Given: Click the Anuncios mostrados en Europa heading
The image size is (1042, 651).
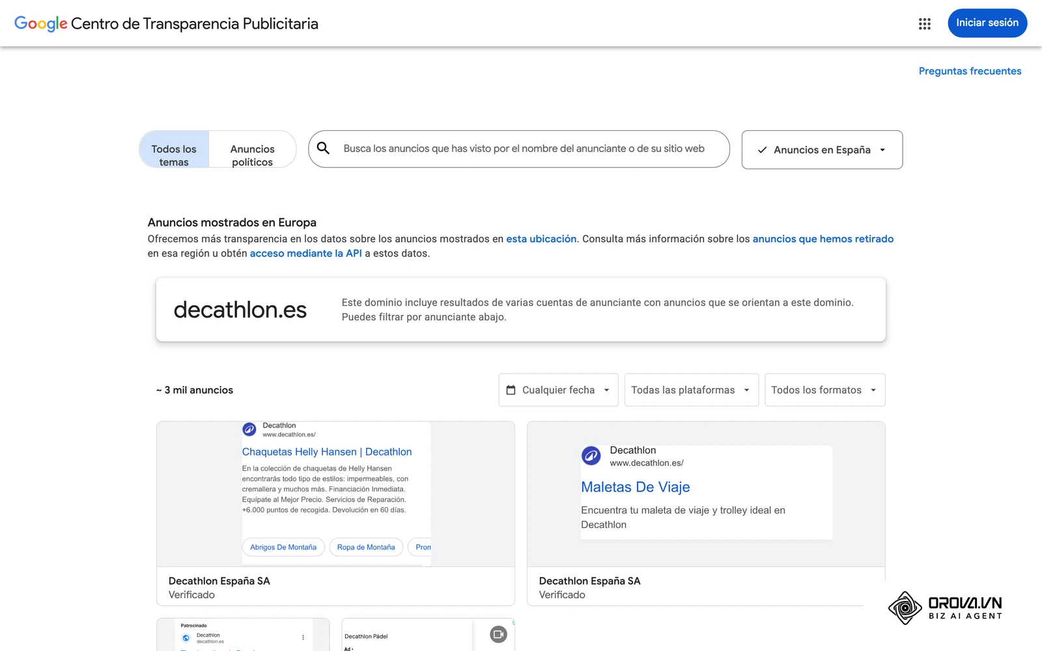Looking at the screenshot, I should pos(232,223).
